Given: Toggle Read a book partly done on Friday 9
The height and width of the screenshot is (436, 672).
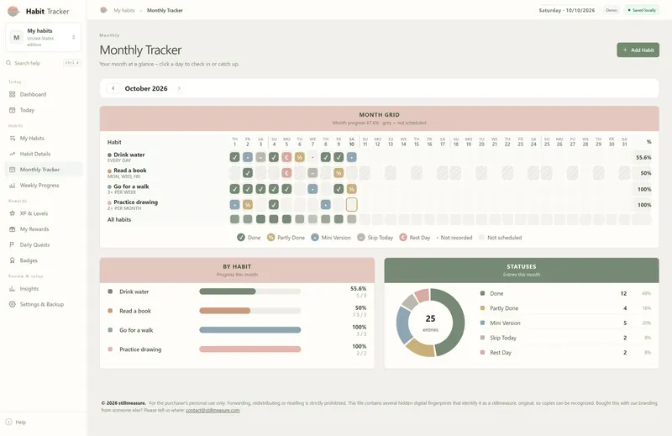Looking at the screenshot, I should [x=339, y=173].
